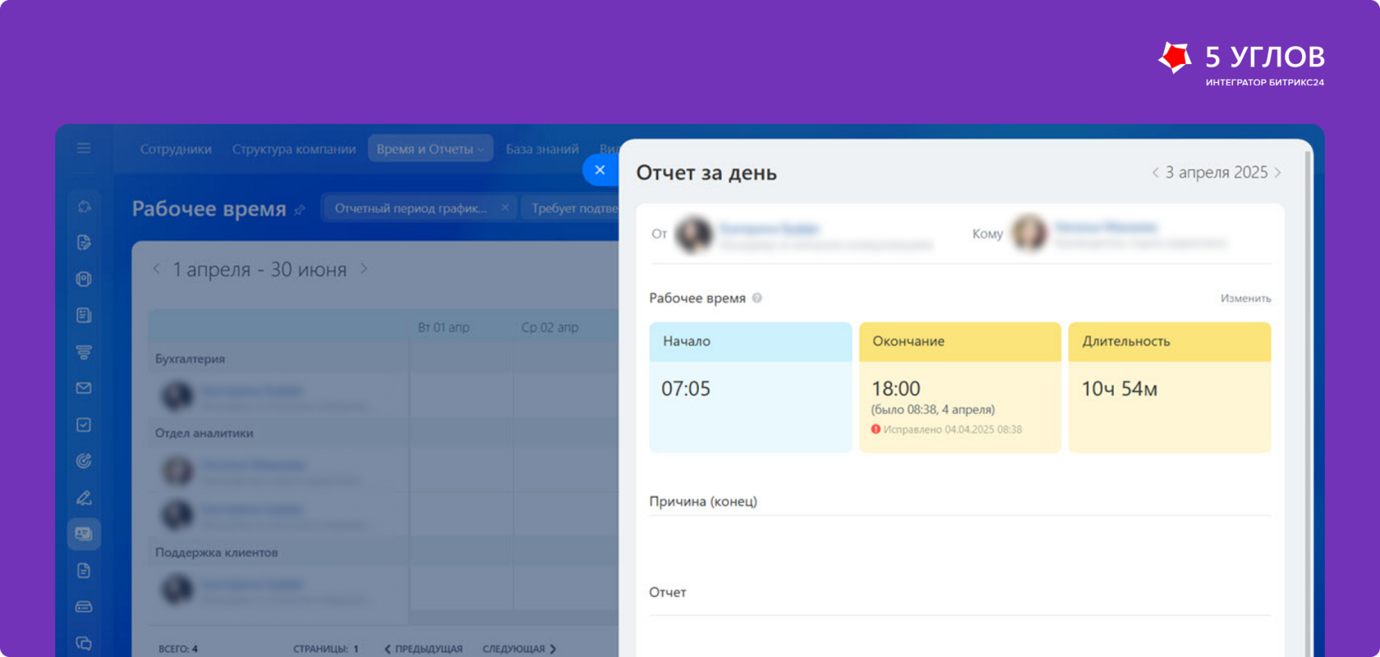The image size is (1380, 657).
Task: Open the Сотрудники tab
Action: (x=176, y=149)
